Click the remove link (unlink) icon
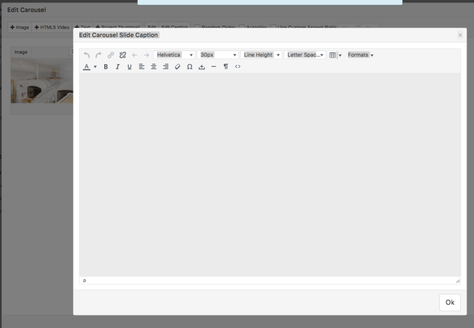 click(122, 55)
